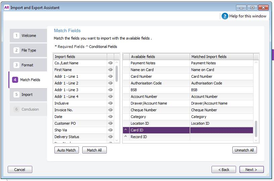This screenshot has height=181, width=274.
Task: Toggle the eye icon for Inclusive field
Action: pyautogui.click(x=110, y=103)
